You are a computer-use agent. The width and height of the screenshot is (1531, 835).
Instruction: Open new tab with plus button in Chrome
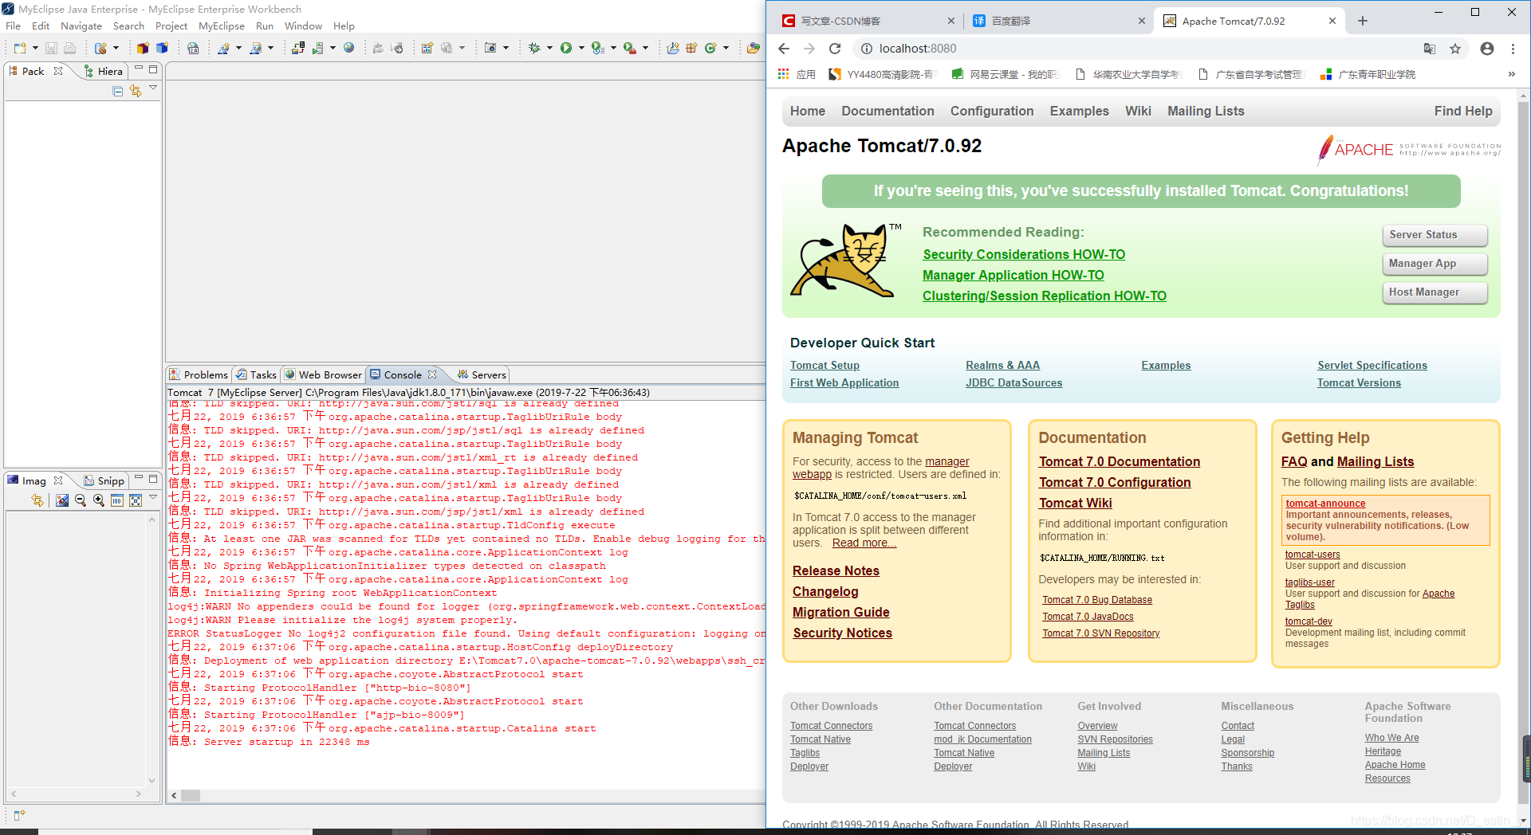[1363, 21]
